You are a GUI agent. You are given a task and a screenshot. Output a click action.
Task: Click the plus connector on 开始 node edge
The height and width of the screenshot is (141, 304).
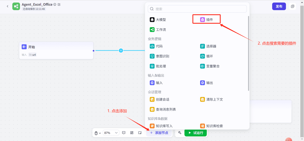121,51
